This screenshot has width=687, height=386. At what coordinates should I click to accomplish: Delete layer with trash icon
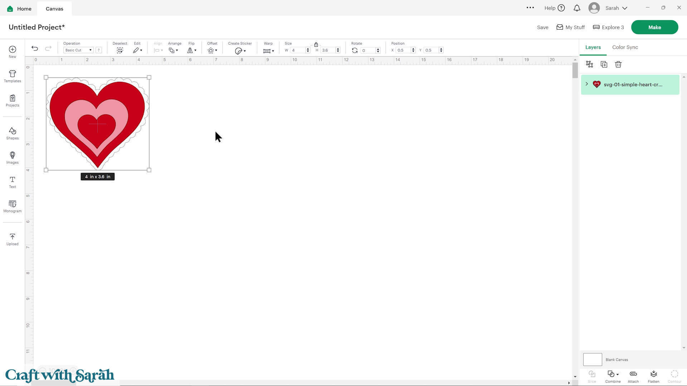tap(618, 64)
